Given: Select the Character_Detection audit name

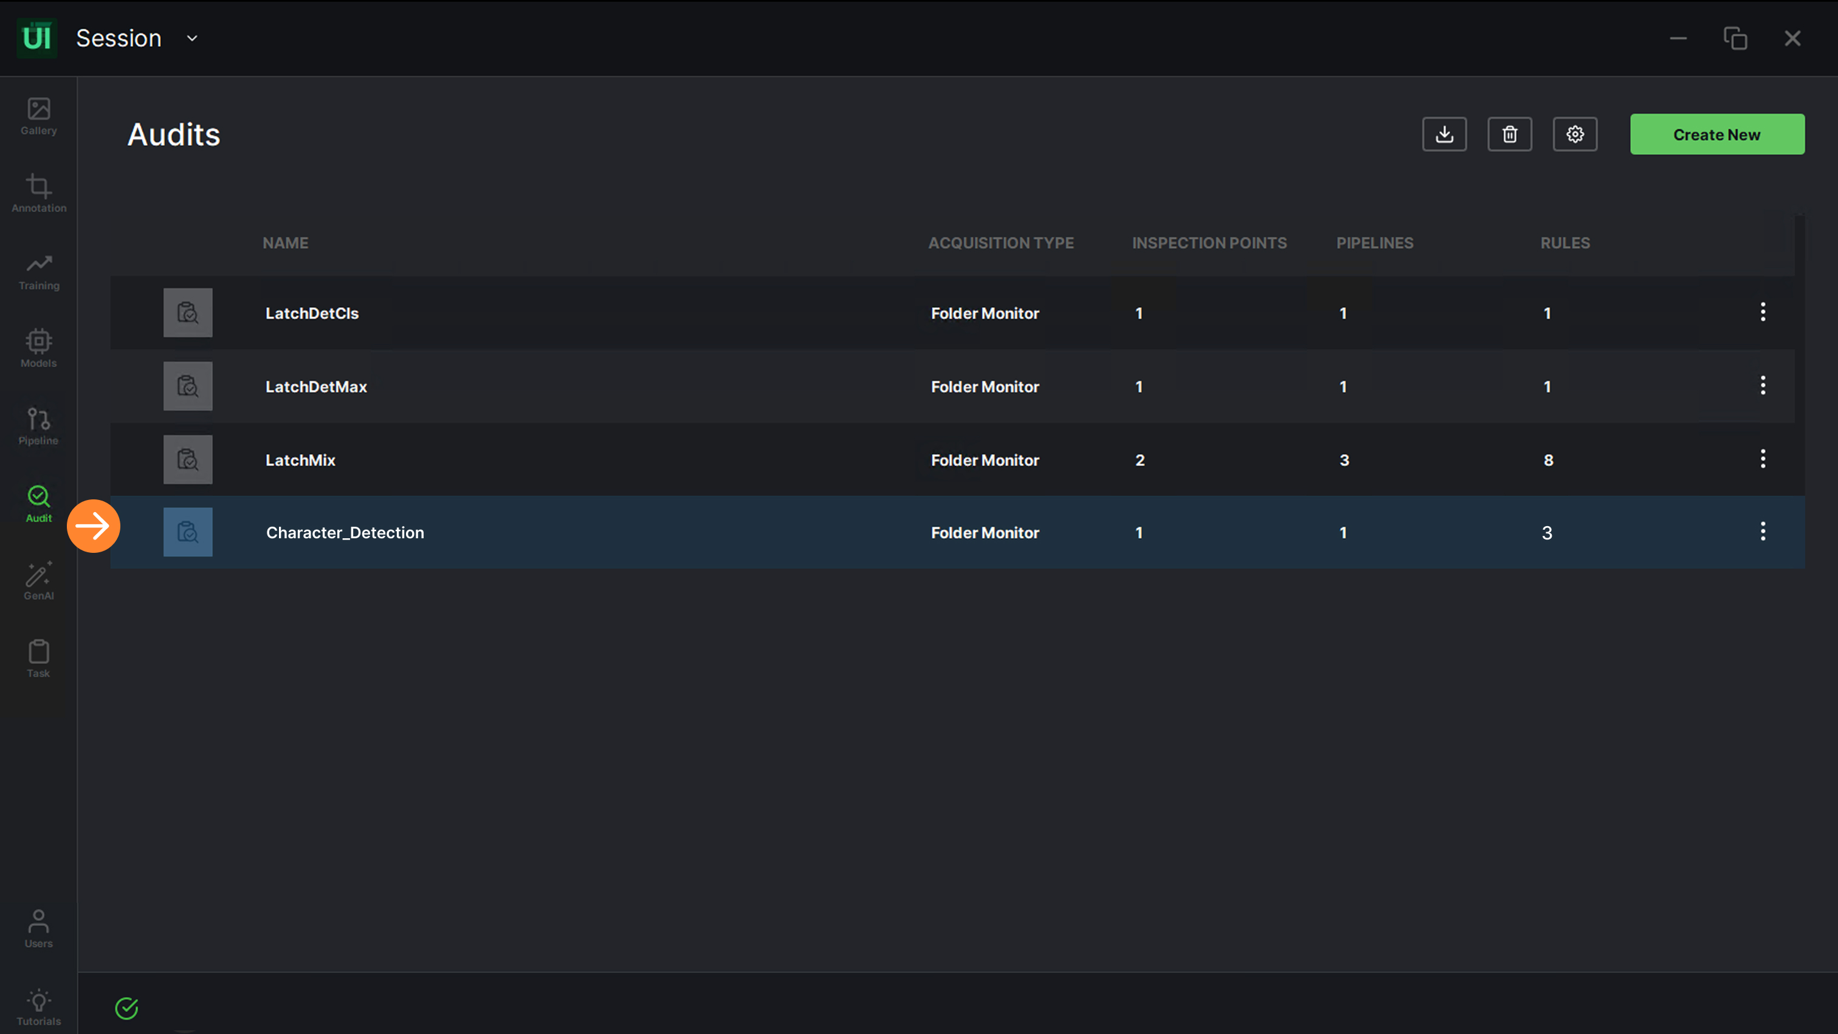Looking at the screenshot, I should [x=345, y=533].
